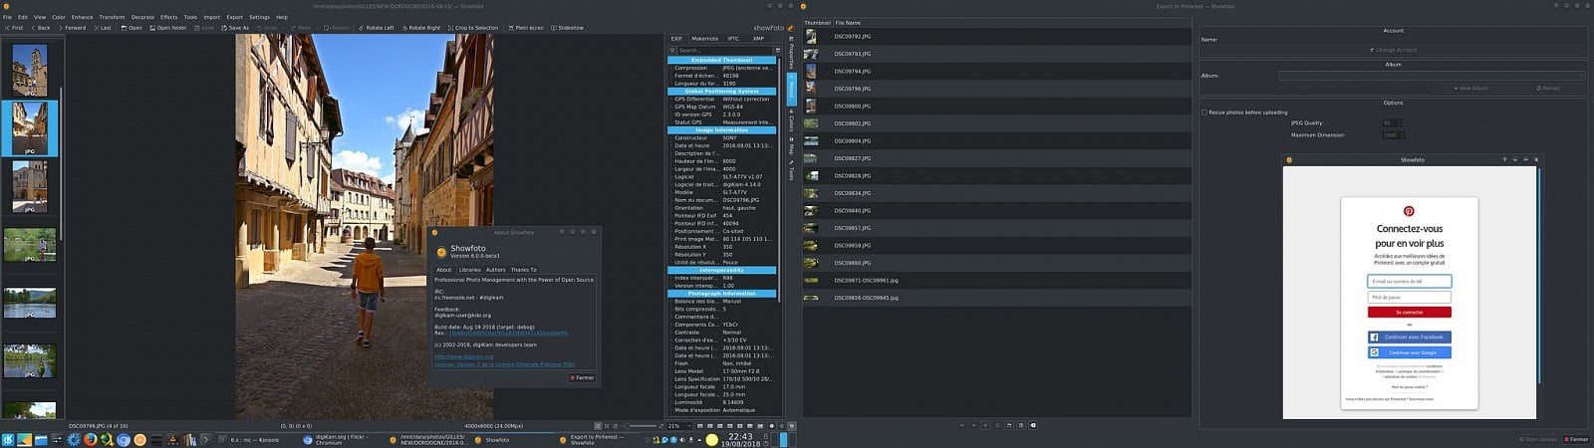Start the Slideshow
Screen dimensions: 1594x448
(x=567, y=28)
